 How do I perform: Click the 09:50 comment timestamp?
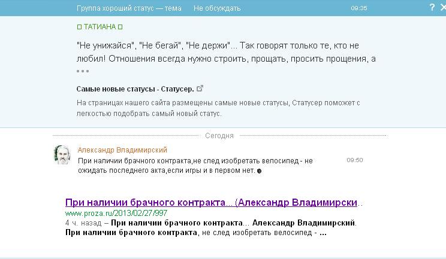(x=355, y=160)
